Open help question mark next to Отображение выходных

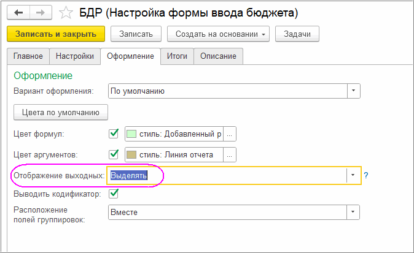366,176
